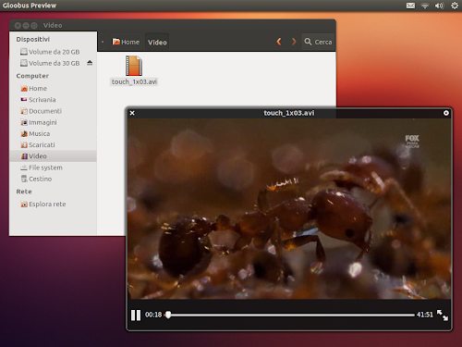Navigate forward in the file manager
This screenshot has height=347, width=462.
294,42
